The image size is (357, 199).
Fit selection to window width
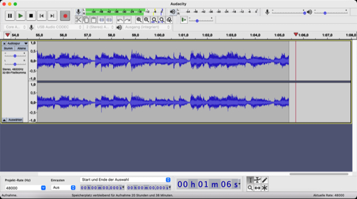tap(154, 20)
